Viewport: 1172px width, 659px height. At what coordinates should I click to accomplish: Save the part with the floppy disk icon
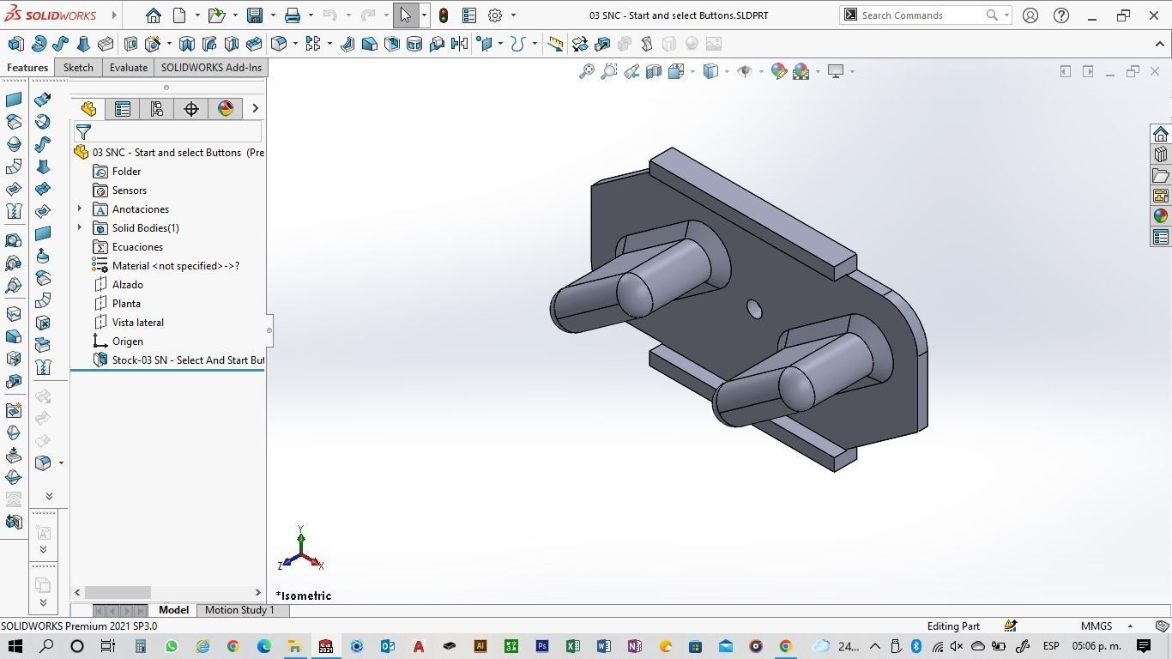pos(255,15)
